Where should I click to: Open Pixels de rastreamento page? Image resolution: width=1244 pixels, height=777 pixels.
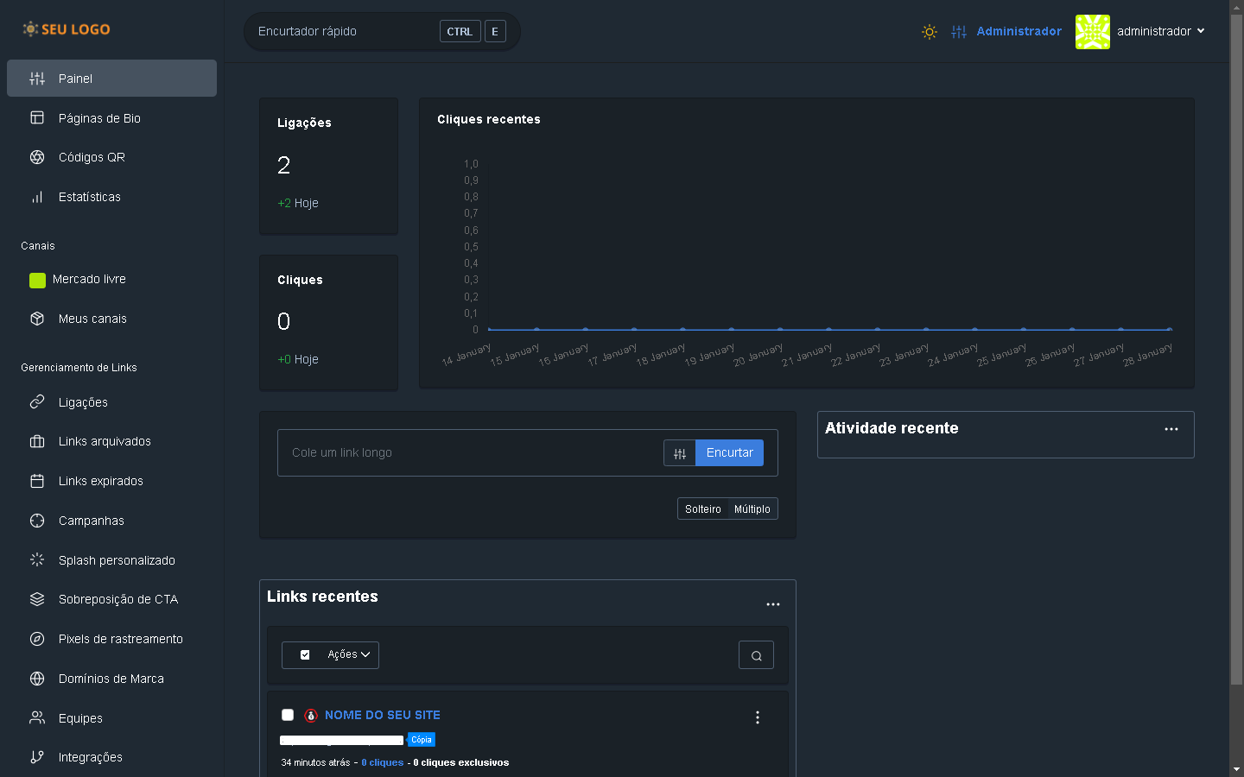point(120,639)
